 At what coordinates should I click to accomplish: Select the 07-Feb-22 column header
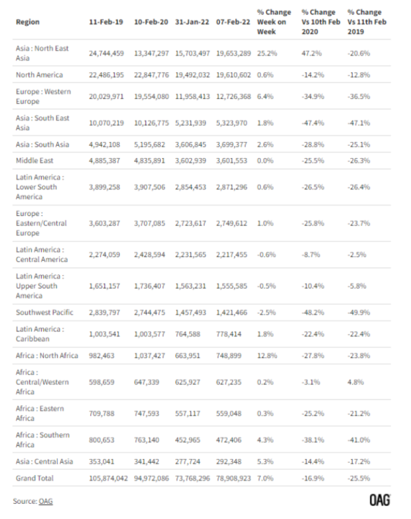tap(233, 22)
